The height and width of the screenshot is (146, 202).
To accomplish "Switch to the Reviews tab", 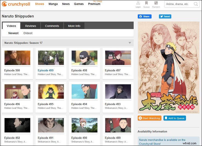I will tap(30, 26).
